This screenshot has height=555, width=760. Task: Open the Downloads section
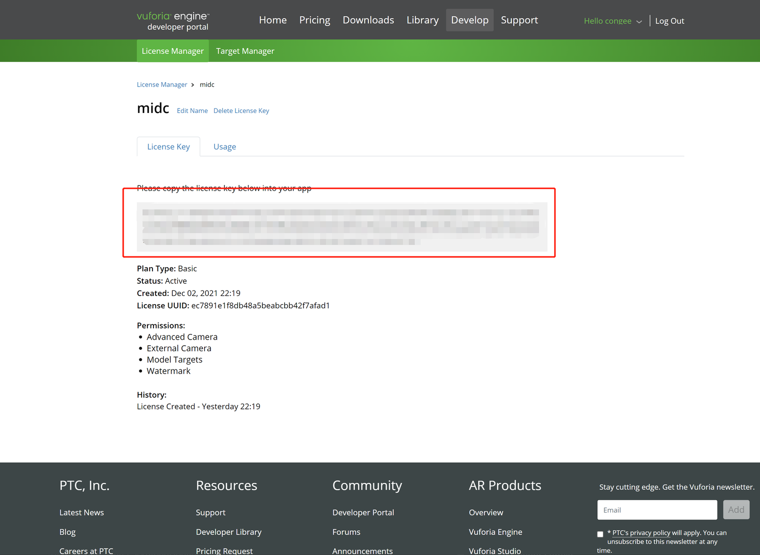click(368, 20)
